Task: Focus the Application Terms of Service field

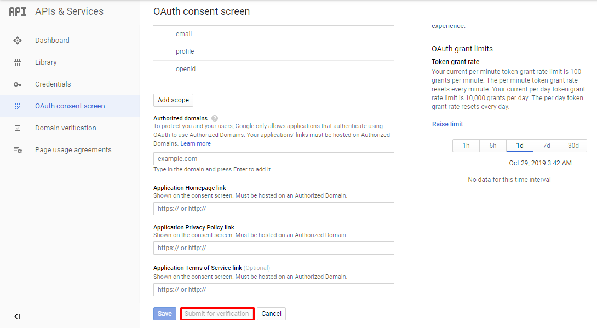Action: pyautogui.click(x=274, y=290)
